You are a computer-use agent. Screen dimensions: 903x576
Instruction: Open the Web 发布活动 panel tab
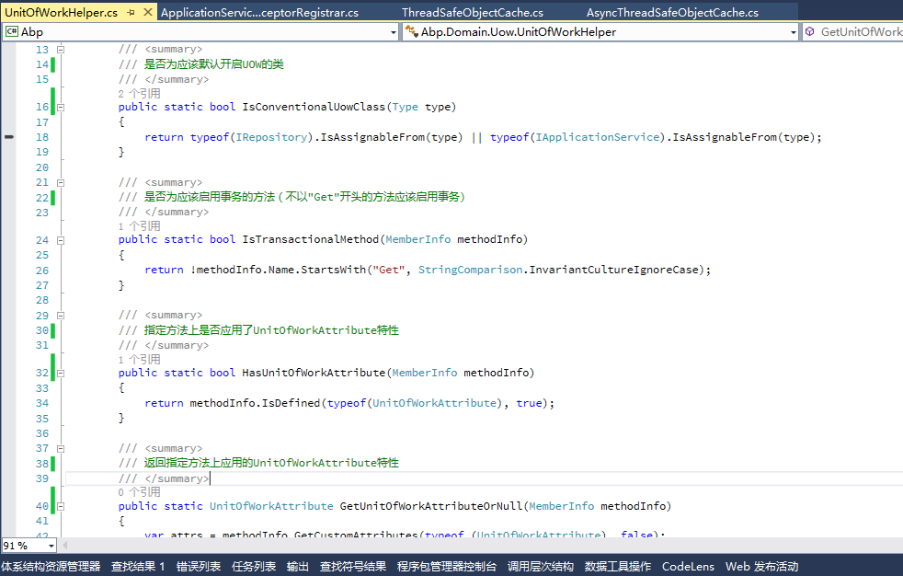[762, 567]
